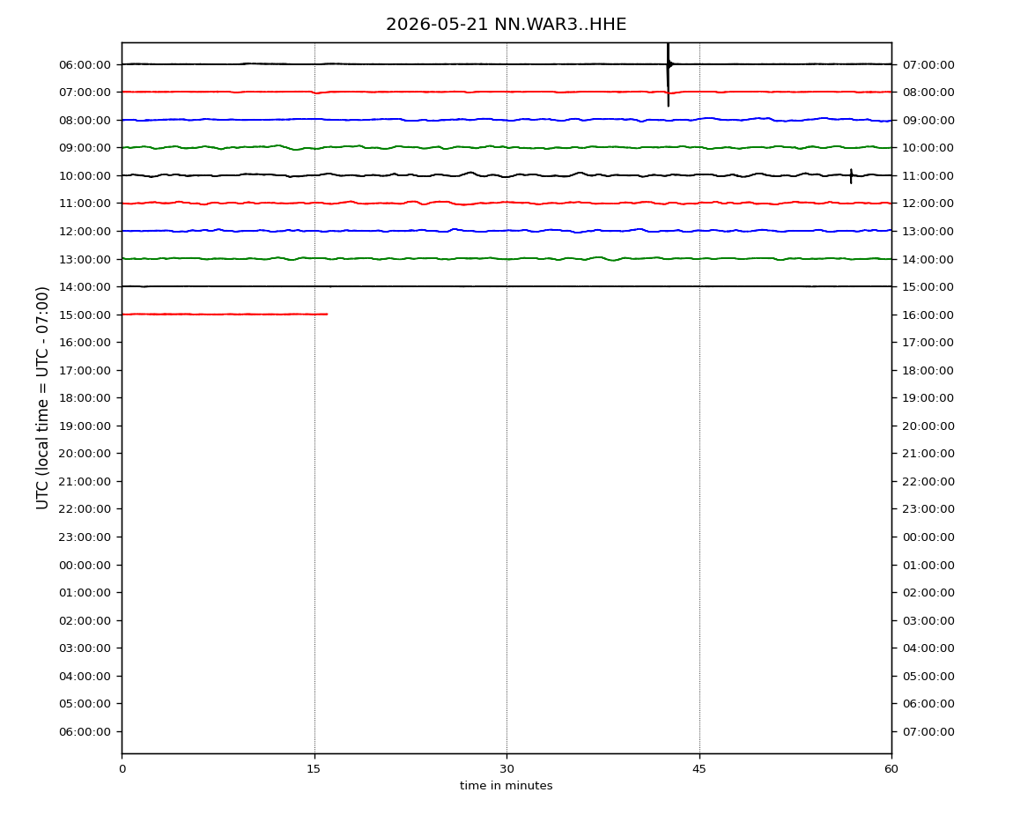Click the x-axis tick label 30
The width and height of the screenshot is (1013, 837).
(506, 768)
